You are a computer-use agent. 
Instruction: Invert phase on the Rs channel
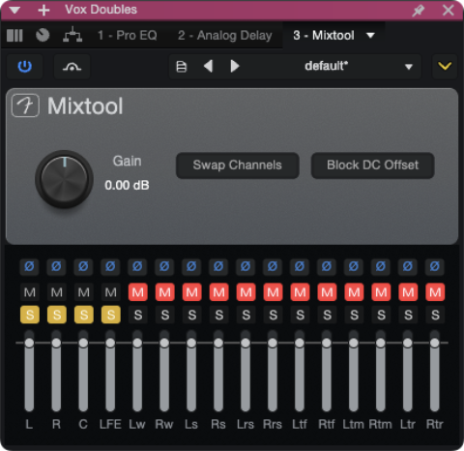pyautogui.click(x=219, y=267)
